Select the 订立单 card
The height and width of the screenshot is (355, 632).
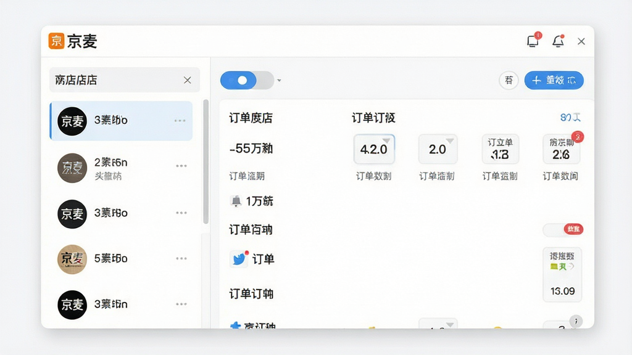pyautogui.click(x=500, y=149)
